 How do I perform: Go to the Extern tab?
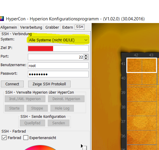tap(68, 27)
